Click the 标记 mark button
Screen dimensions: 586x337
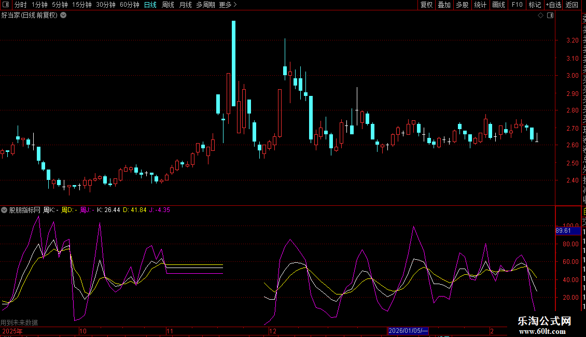[x=535, y=5]
